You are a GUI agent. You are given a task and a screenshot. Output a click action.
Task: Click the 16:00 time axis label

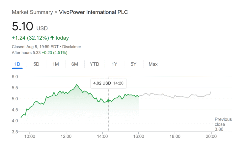[x=139, y=136]
